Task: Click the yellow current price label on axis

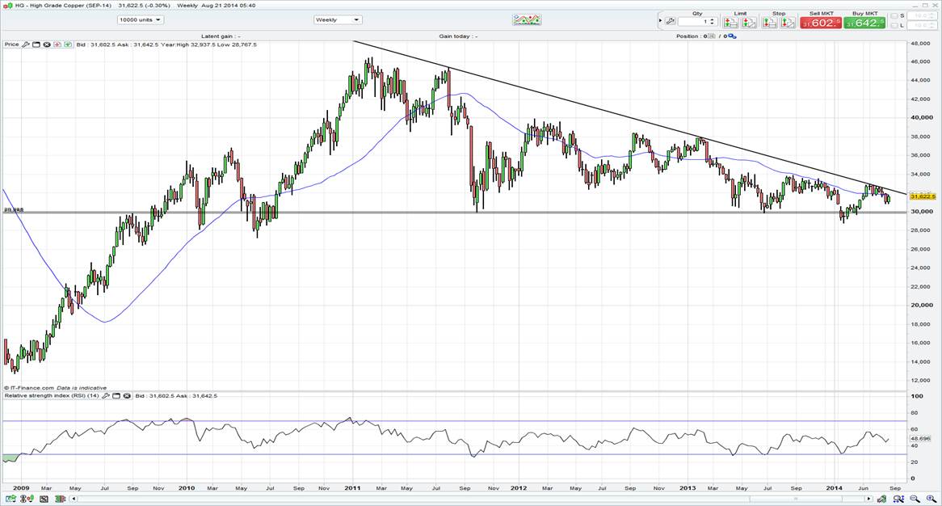Action: [x=922, y=196]
